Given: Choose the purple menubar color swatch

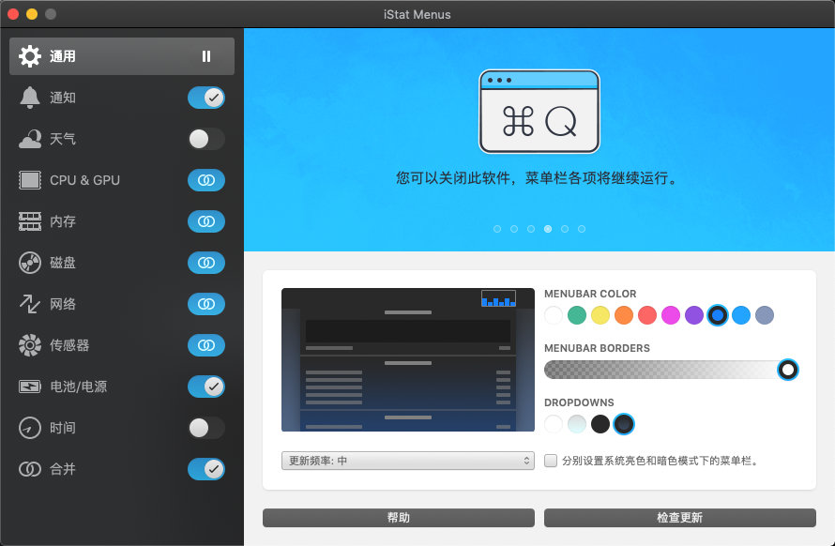Looking at the screenshot, I should [x=694, y=315].
